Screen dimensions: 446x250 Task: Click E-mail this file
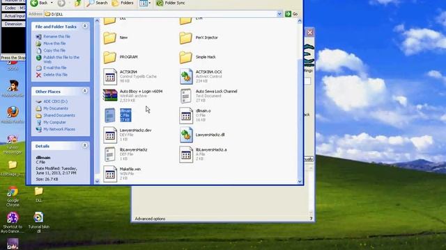(x=54, y=68)
